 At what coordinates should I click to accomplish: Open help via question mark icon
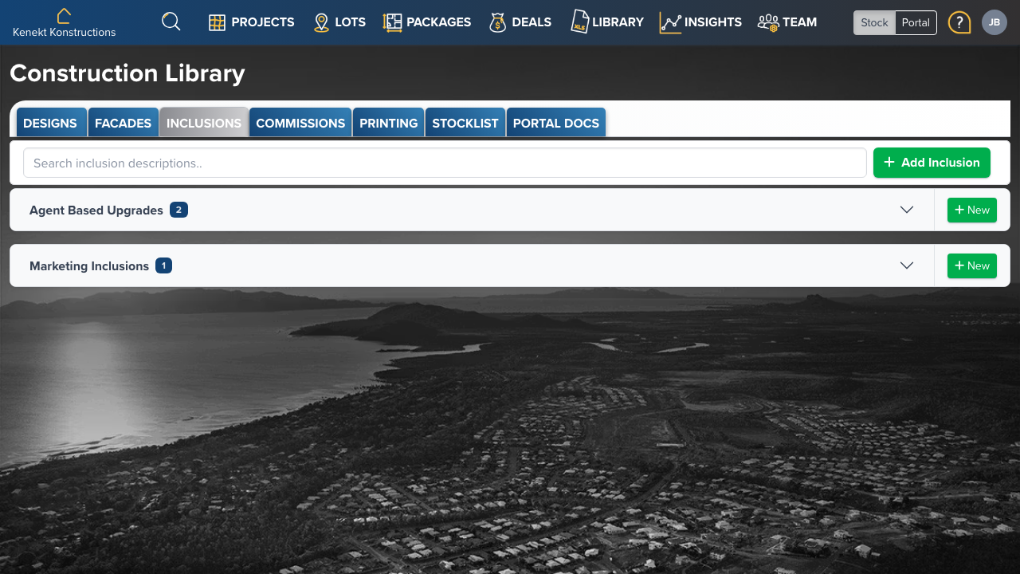[959, 22]
